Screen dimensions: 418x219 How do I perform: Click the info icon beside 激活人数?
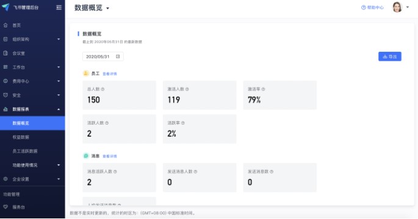click(187, 89)
